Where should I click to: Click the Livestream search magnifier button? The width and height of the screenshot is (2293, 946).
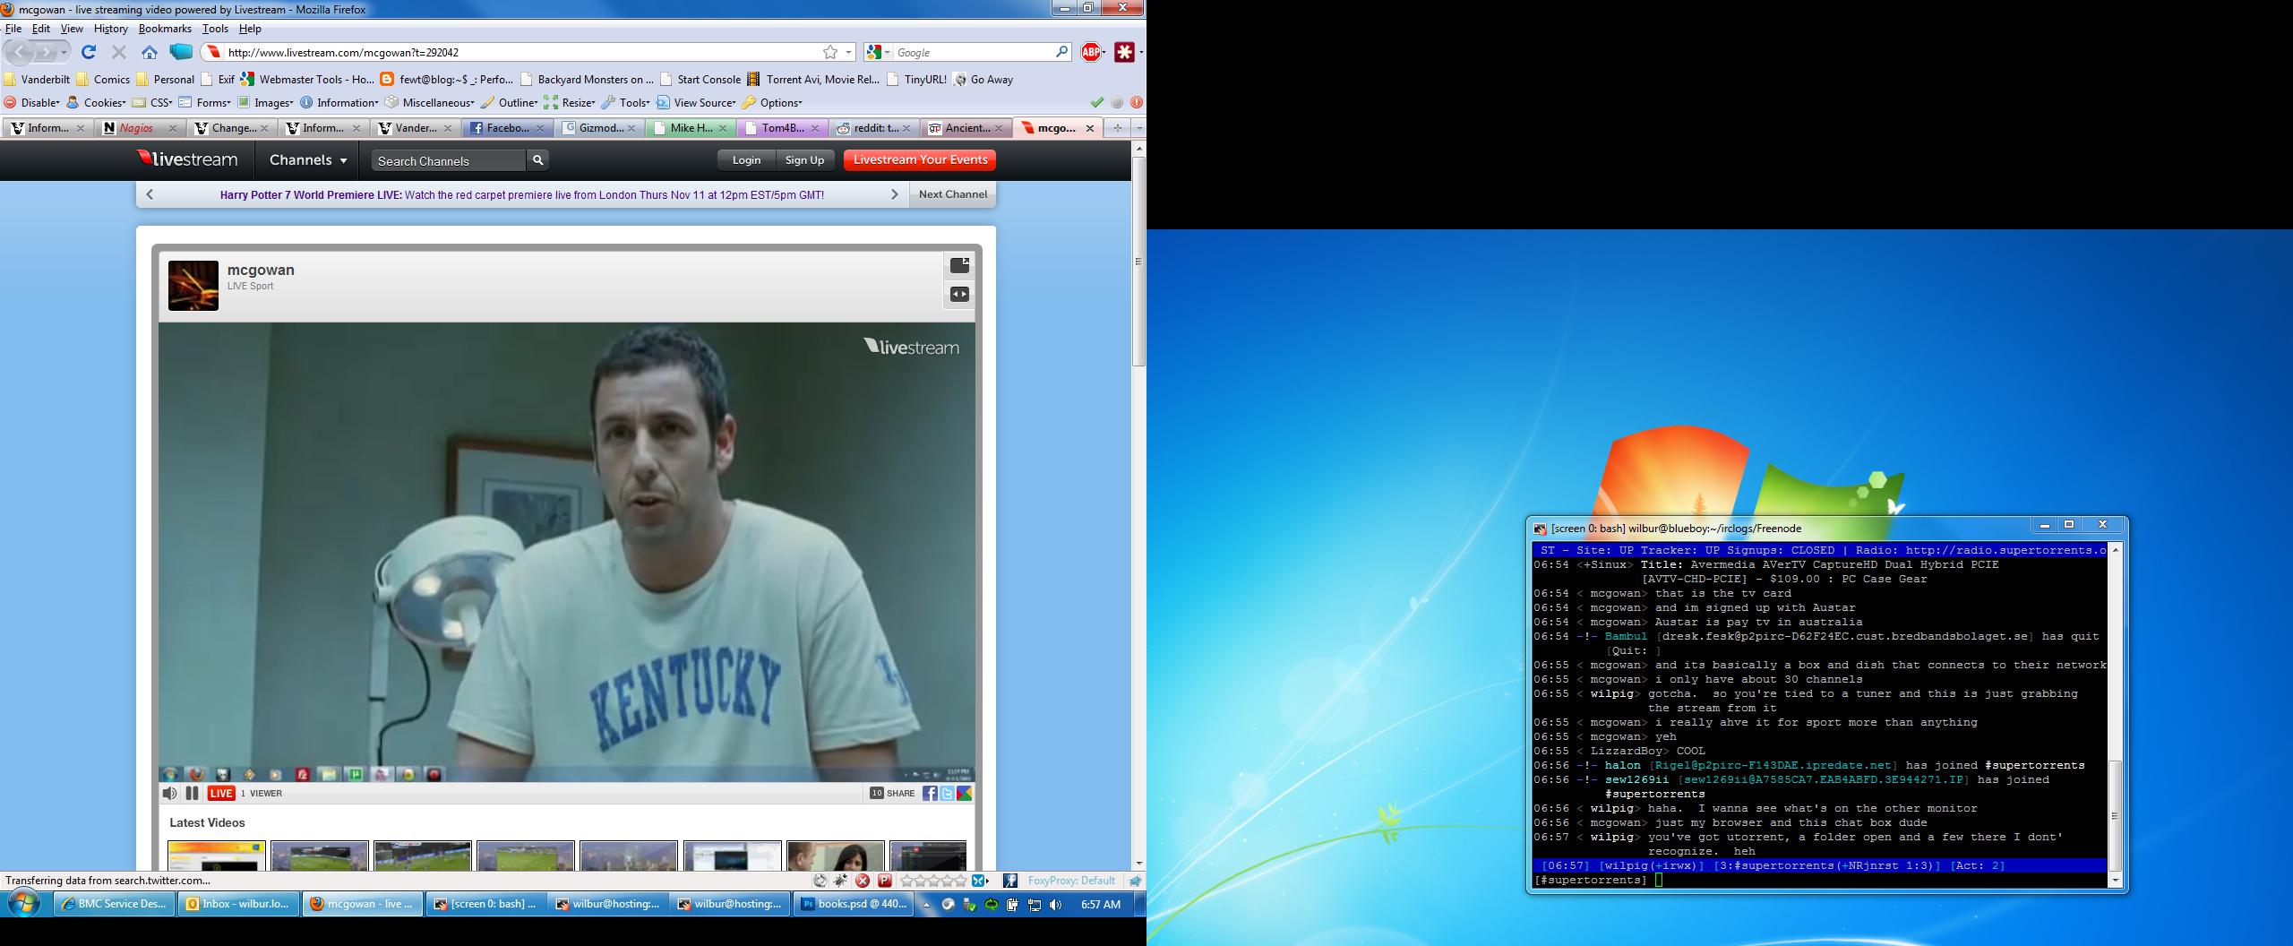coord(537,160)
